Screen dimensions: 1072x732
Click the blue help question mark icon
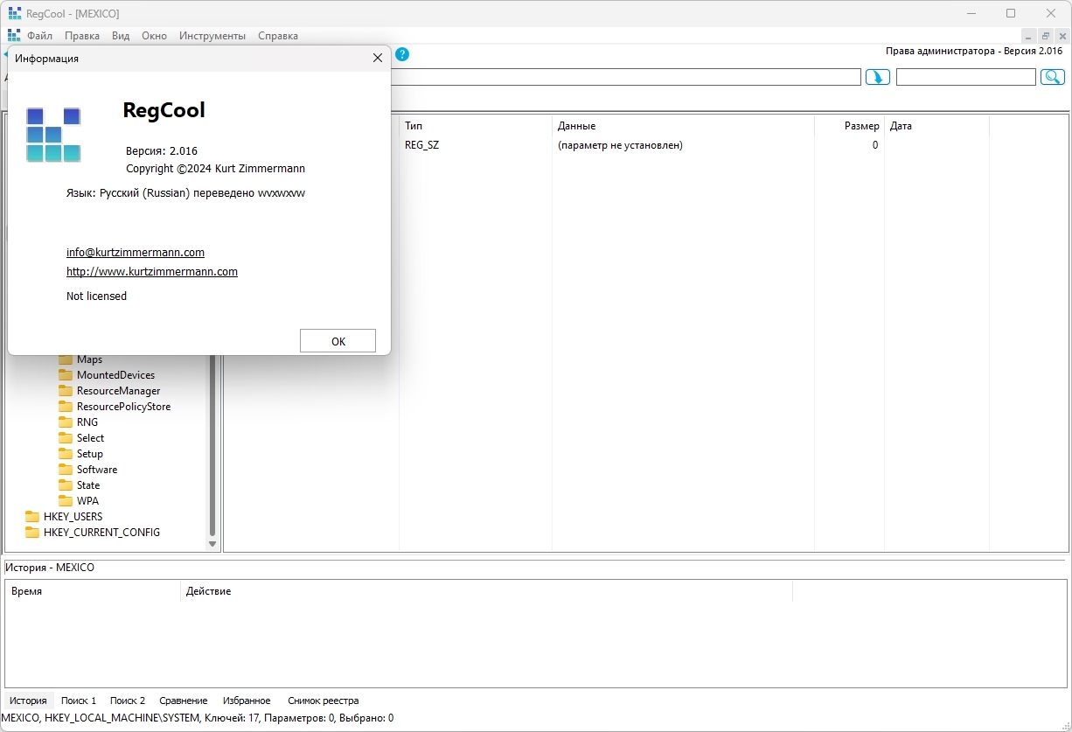click(x=402, y=54)
